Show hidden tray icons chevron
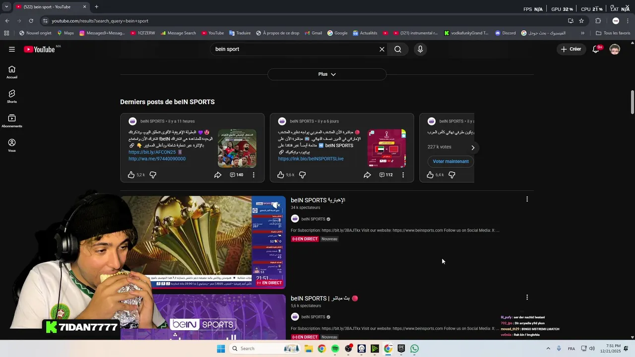This screenshot has width=635, height=357. (548, 349)
